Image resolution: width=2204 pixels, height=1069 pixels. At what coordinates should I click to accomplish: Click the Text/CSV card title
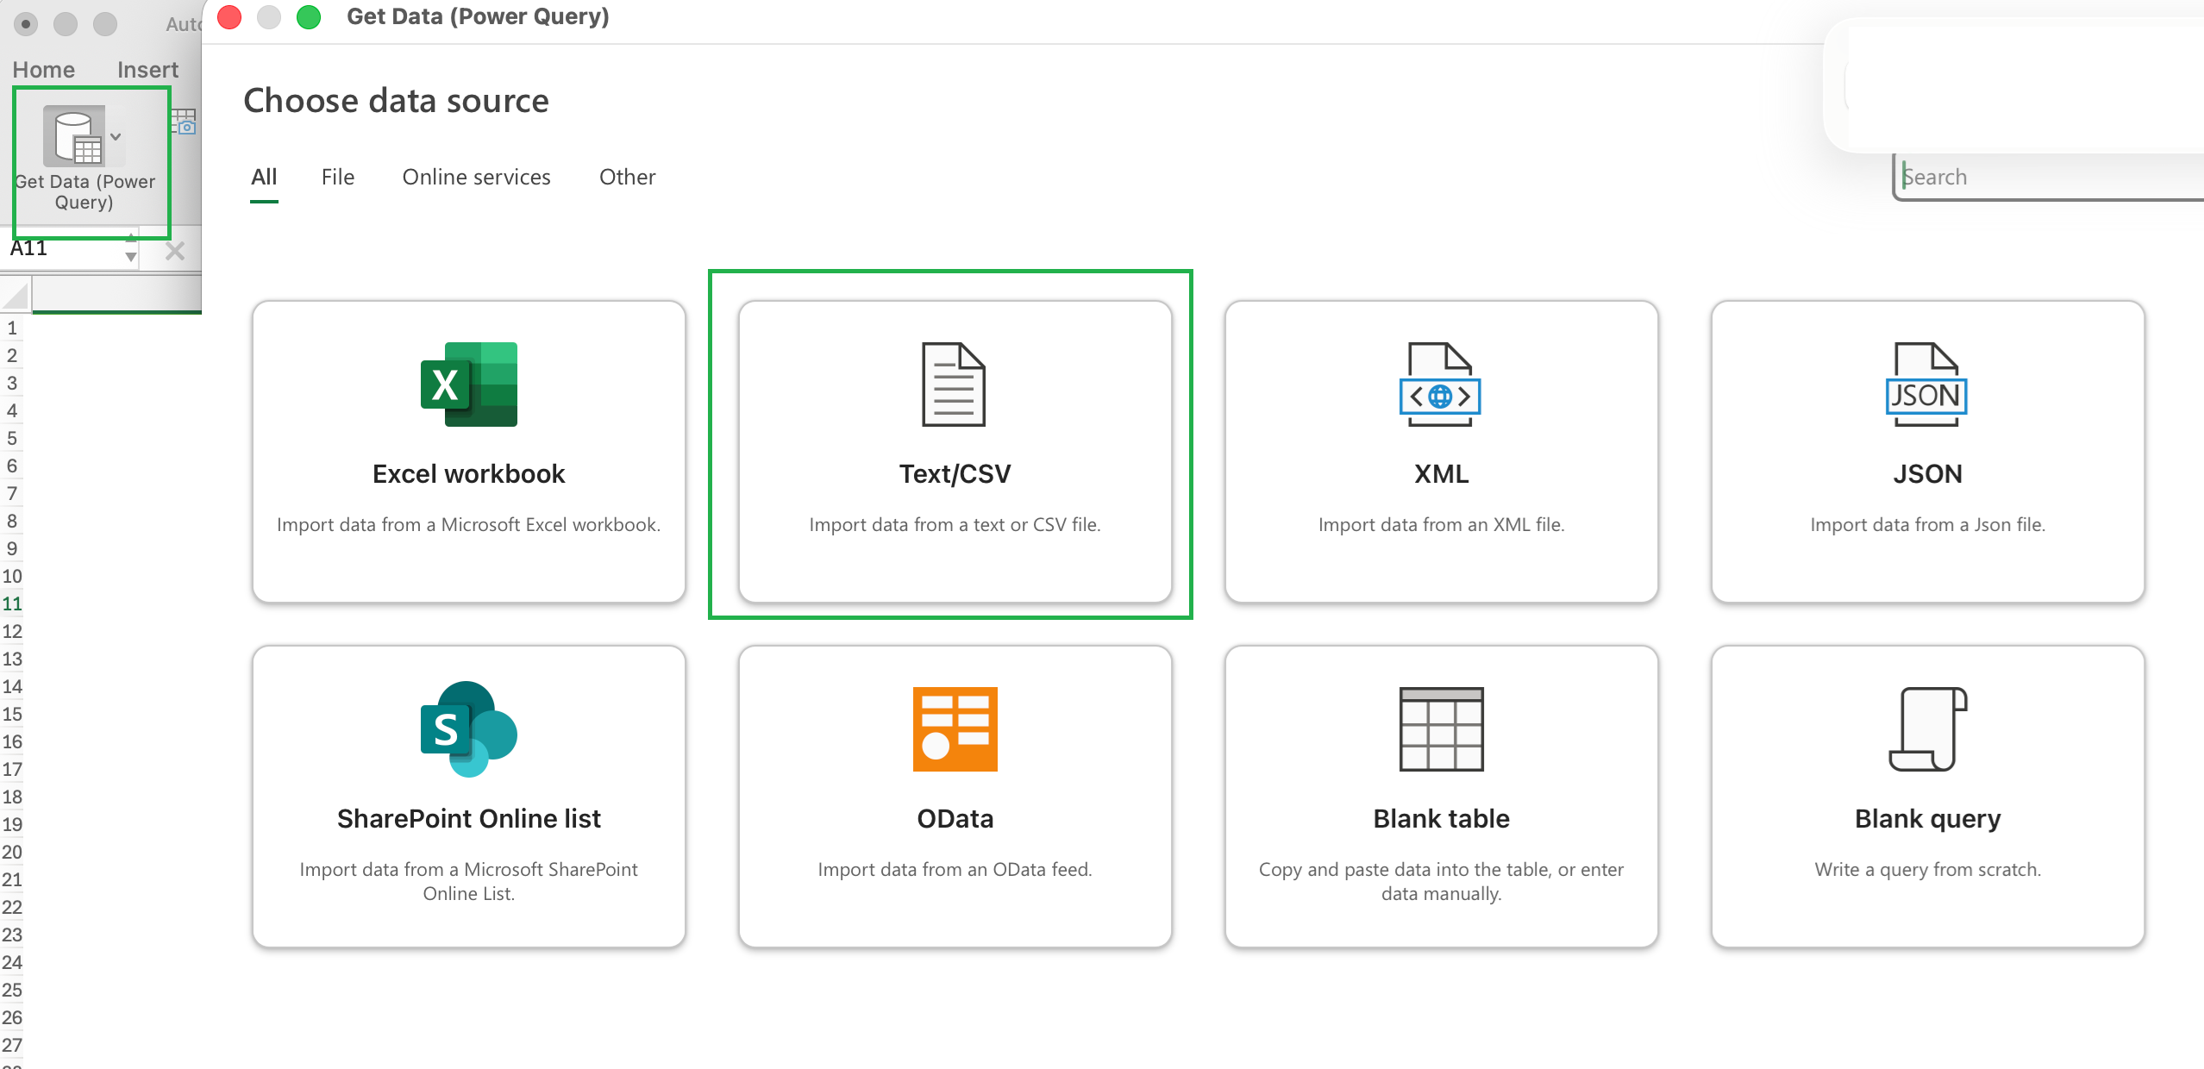pos(955,474)
